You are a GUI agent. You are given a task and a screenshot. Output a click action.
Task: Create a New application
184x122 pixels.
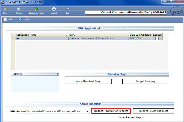[x=9, y=20]
